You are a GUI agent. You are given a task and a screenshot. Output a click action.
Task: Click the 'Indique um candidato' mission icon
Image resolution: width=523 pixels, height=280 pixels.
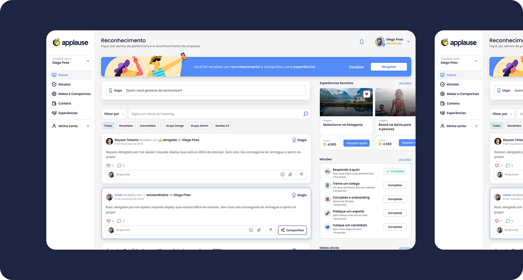pos(327,227)
